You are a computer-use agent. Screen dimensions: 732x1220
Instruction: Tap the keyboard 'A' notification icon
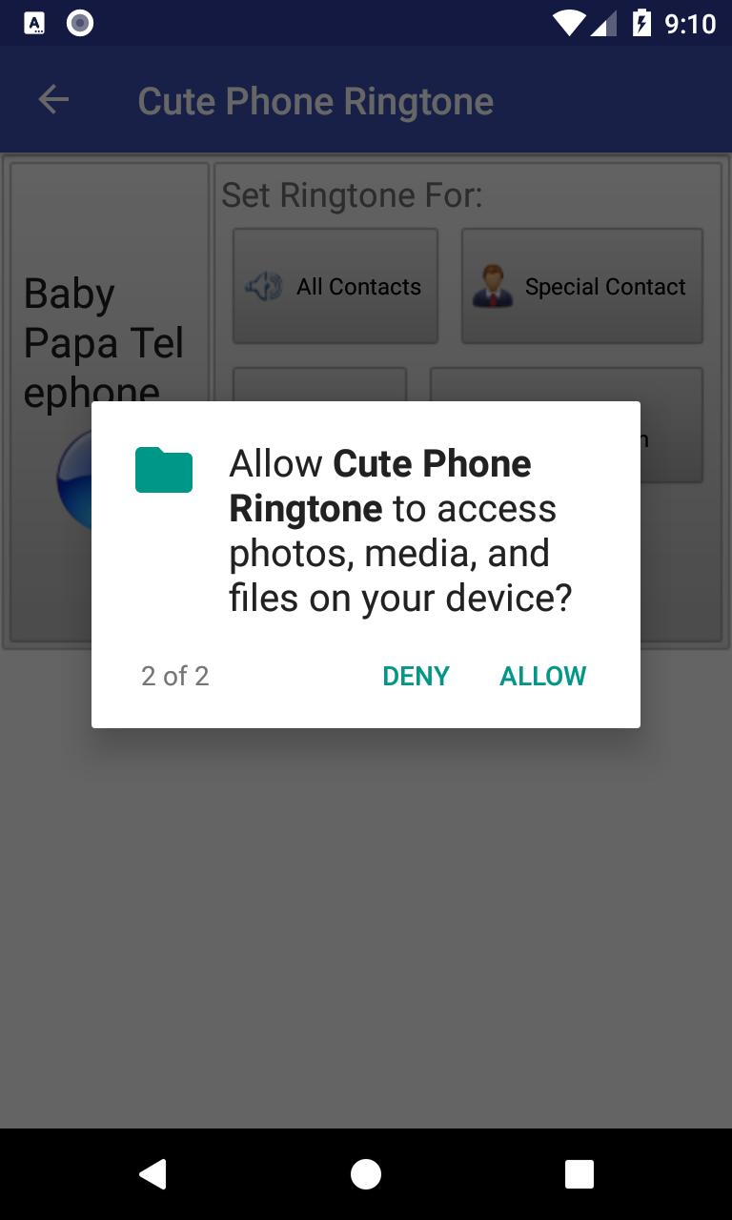point(34,23)
